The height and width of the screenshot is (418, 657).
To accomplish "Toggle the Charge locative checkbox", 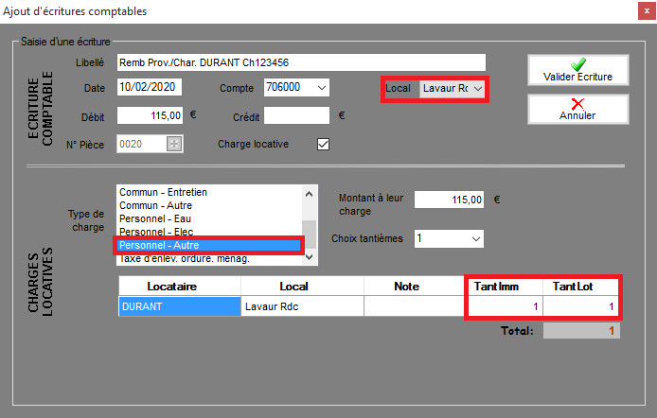I will [x=323, y=145].
